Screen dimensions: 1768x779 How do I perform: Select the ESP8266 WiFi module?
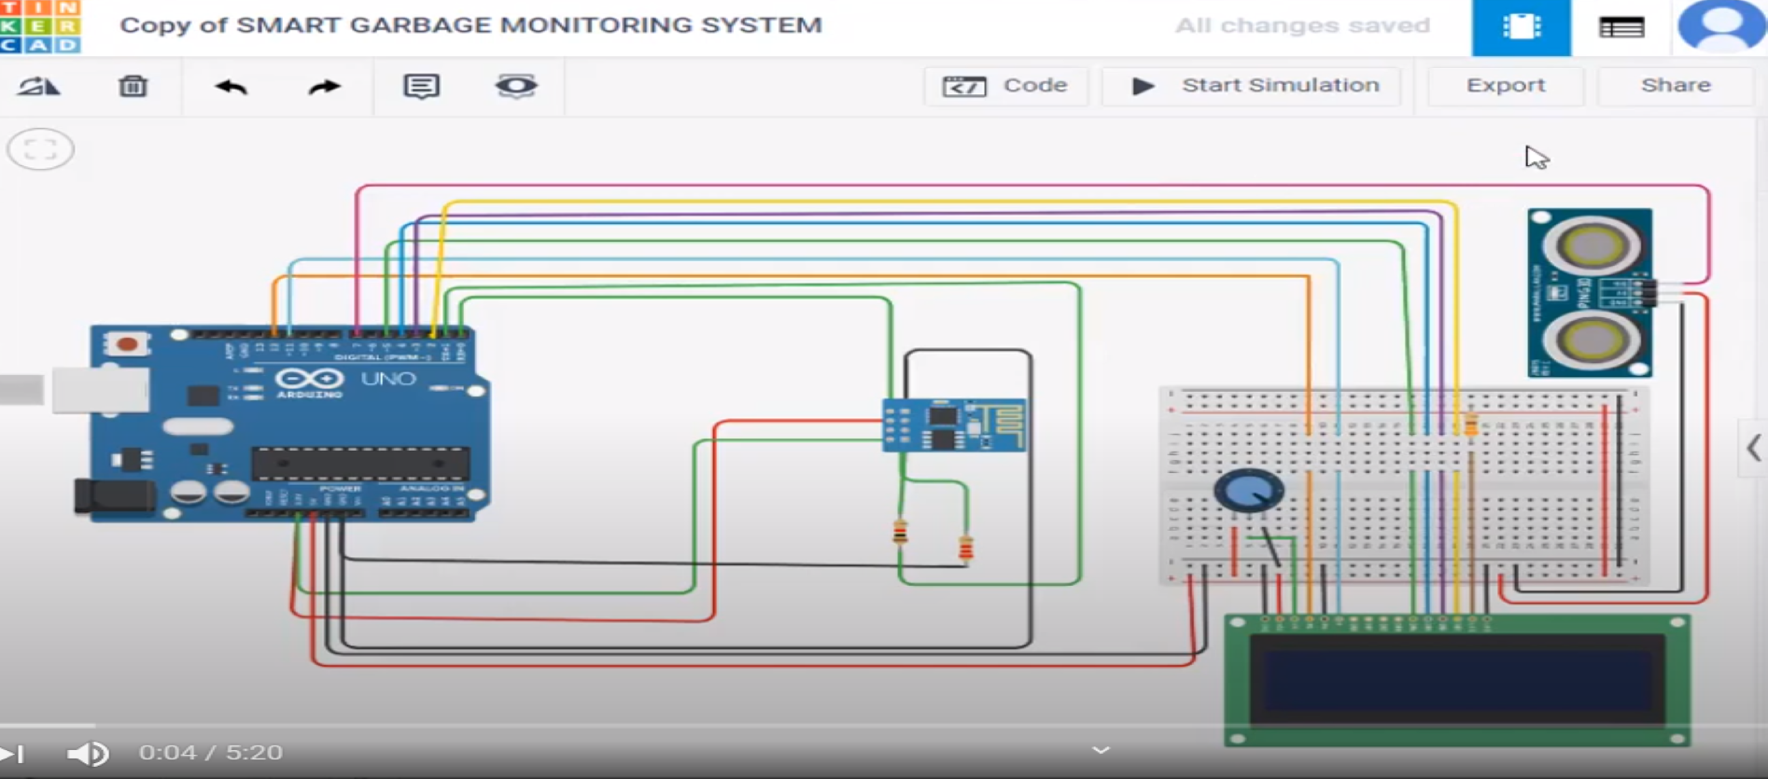(x=953, y=425)
